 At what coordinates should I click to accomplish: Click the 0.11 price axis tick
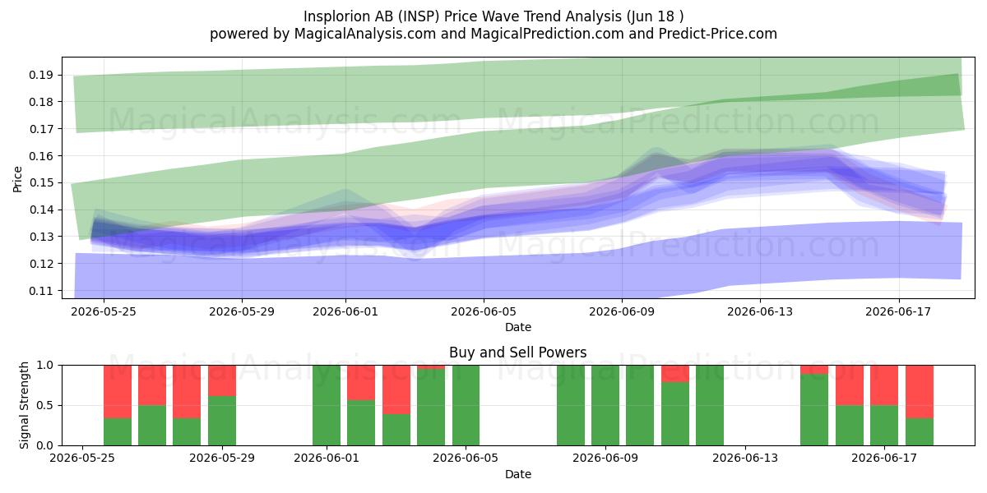pyautogui.click(x=41, y=291)
